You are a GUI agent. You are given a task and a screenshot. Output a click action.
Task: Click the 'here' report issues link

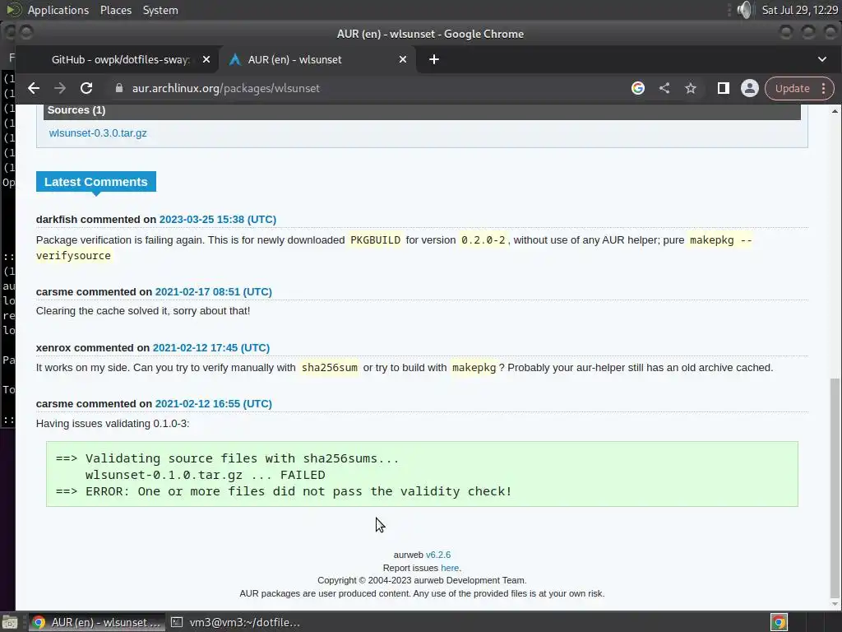[x=450, y=568]
